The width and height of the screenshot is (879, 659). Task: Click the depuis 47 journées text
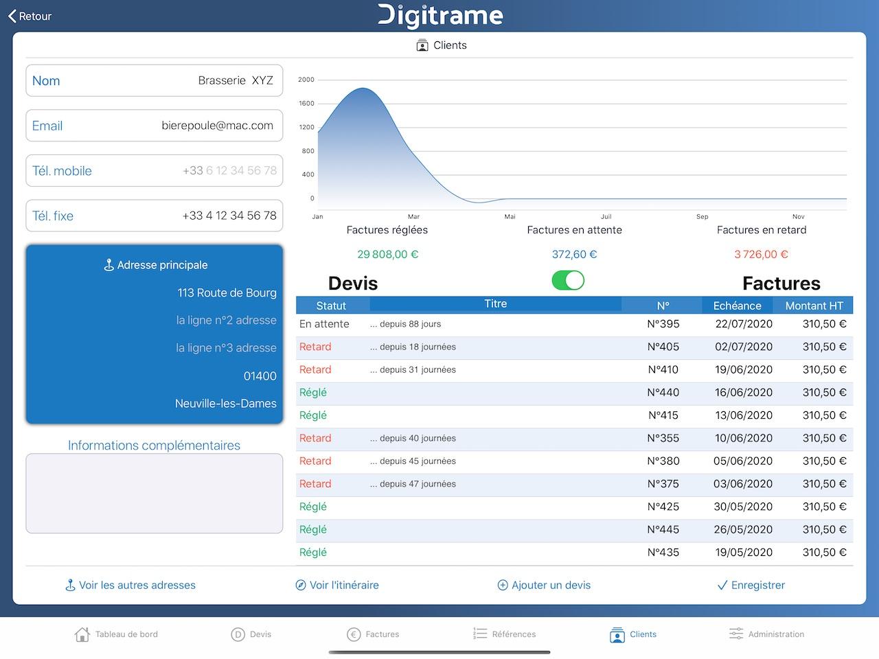[x=413, y=484]
